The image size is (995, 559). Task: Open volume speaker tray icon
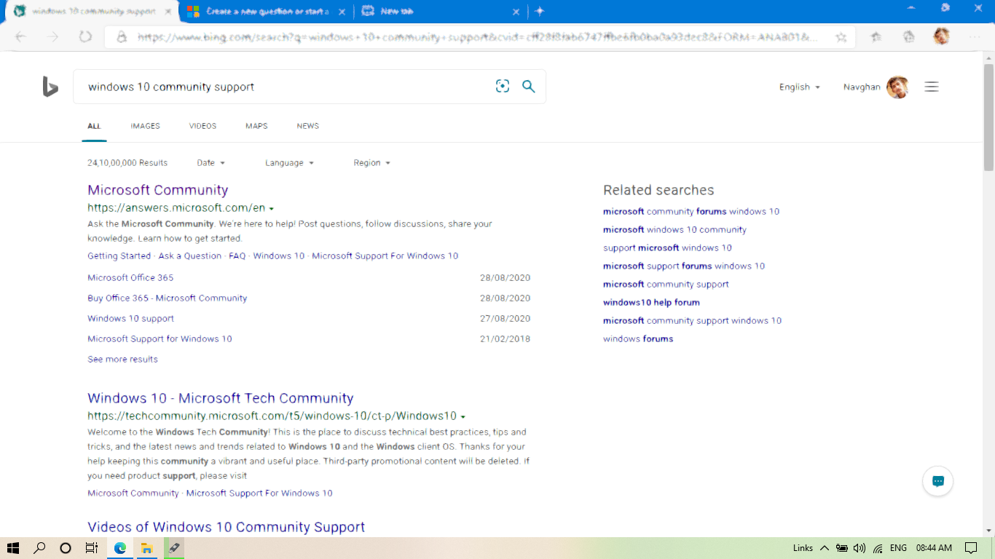(x=860, y=548)
